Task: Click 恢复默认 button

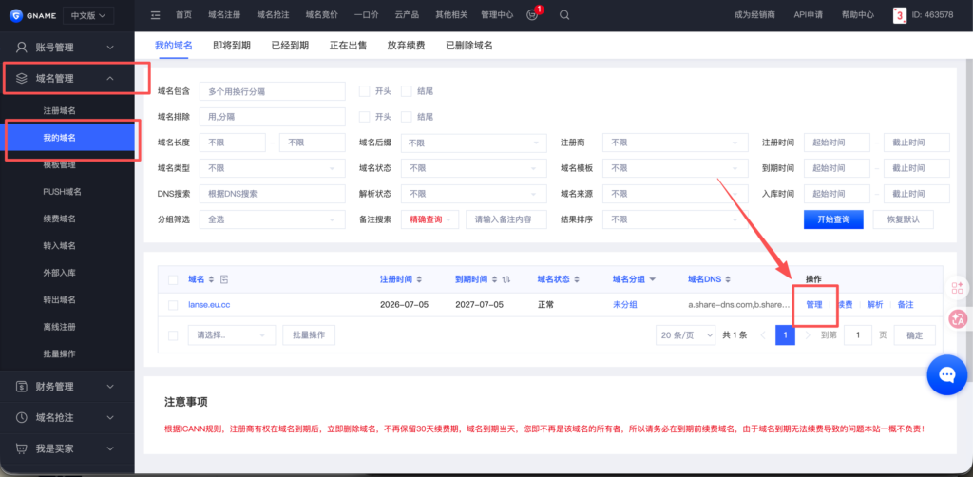Action: [903, 219]
